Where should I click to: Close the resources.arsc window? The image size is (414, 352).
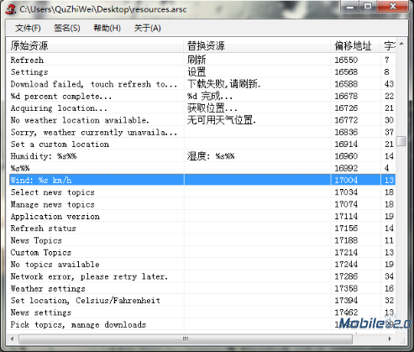point(392,7)
